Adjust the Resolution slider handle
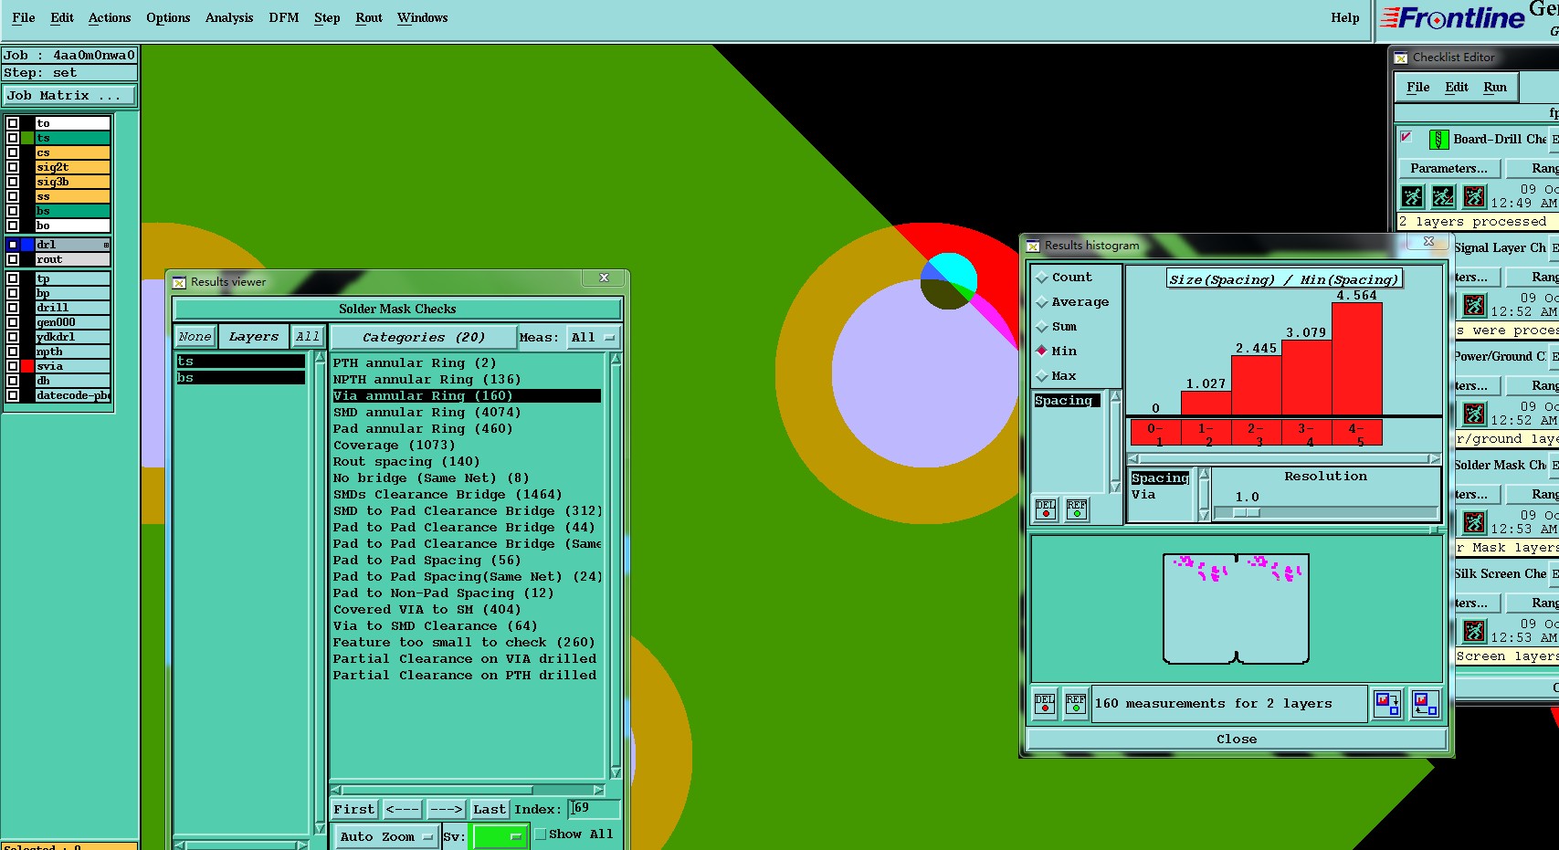Screen dimensions: 1559x850 click(x=1247, y=513)
